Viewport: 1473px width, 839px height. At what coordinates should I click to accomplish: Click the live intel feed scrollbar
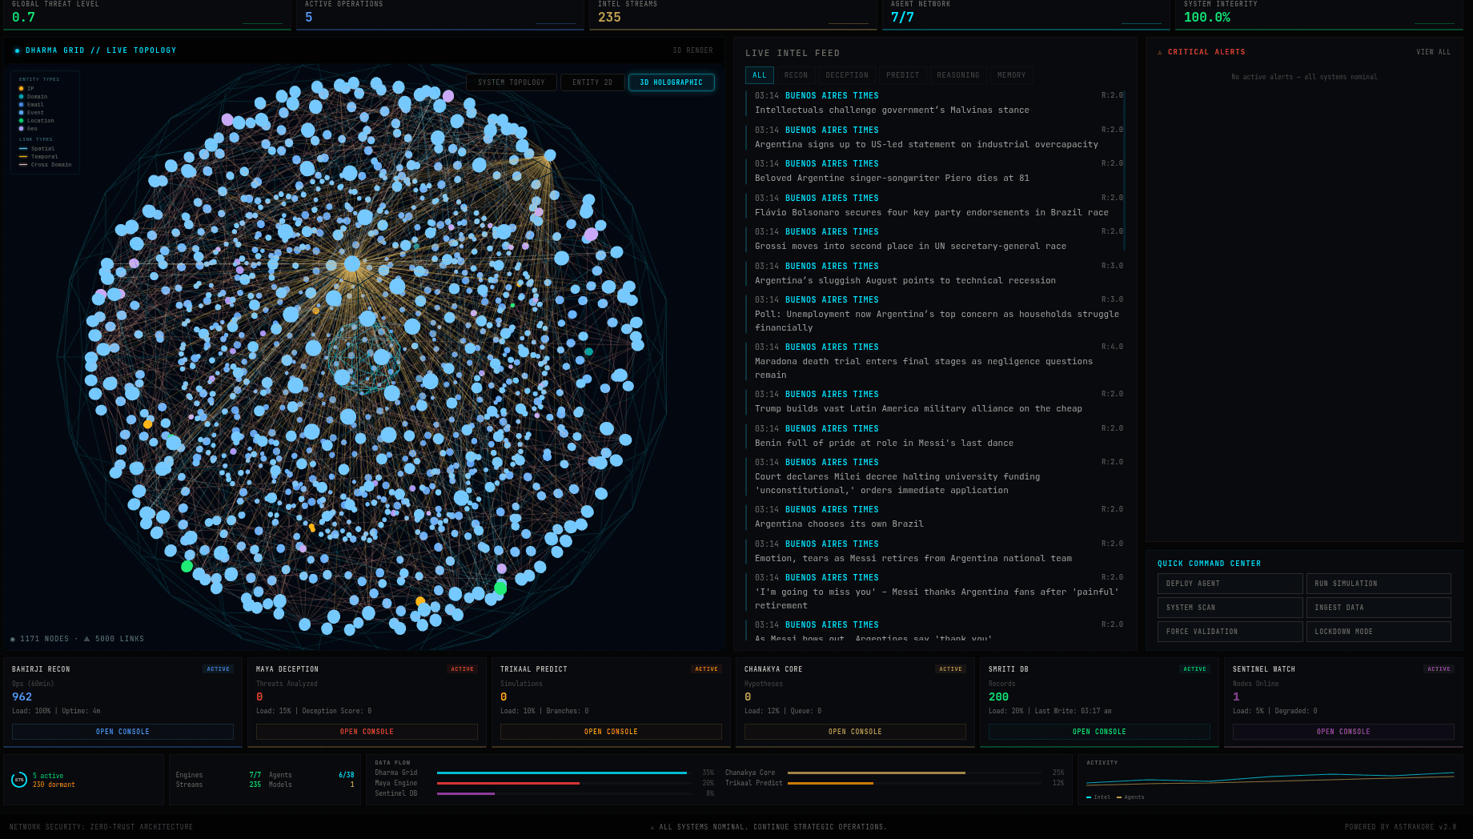[x=1124, y=170]
